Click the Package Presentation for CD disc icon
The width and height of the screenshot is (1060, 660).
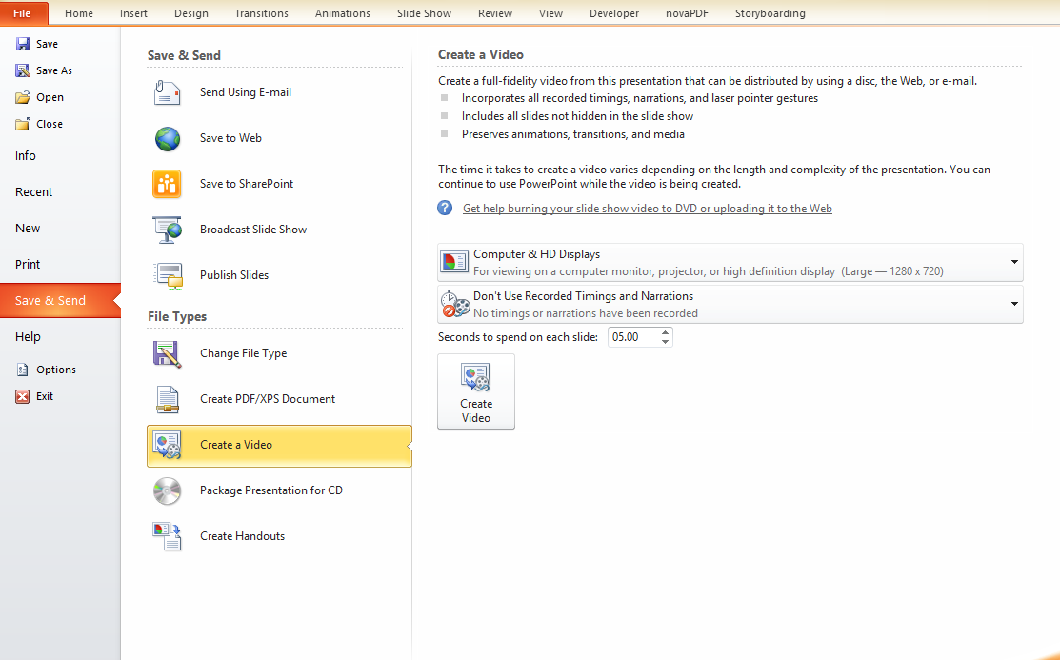pos(168,490)
